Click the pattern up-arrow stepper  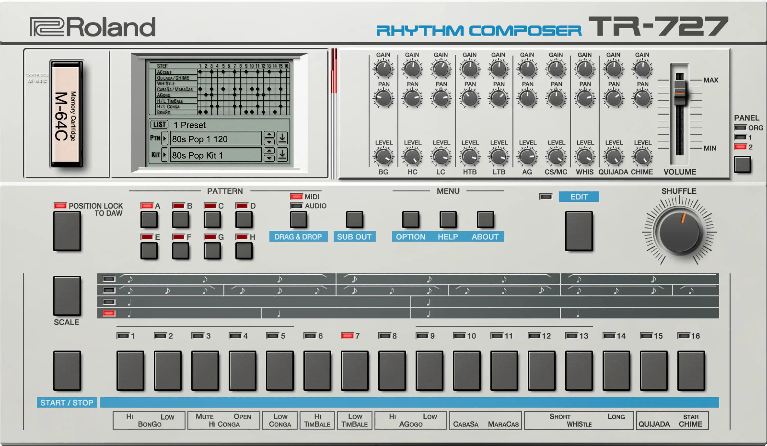click(x=269, y=135)
